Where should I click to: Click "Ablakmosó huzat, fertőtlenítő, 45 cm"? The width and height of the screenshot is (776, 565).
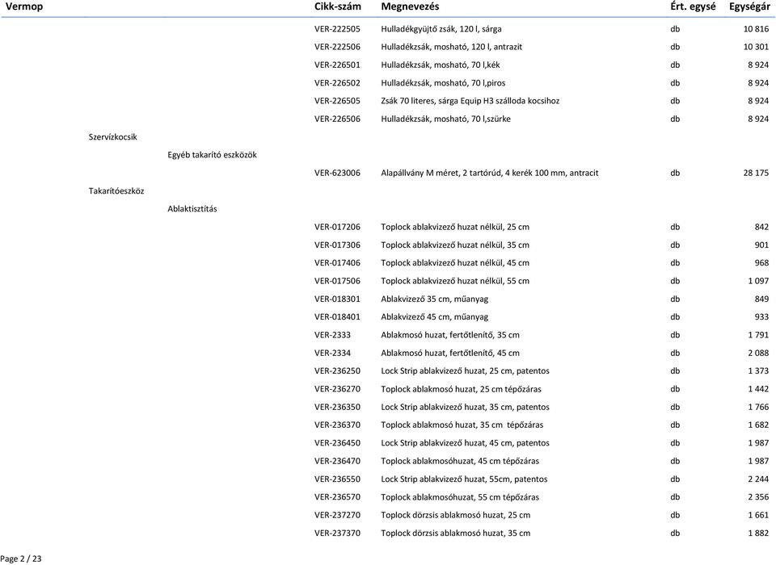(x=450, y=353)
